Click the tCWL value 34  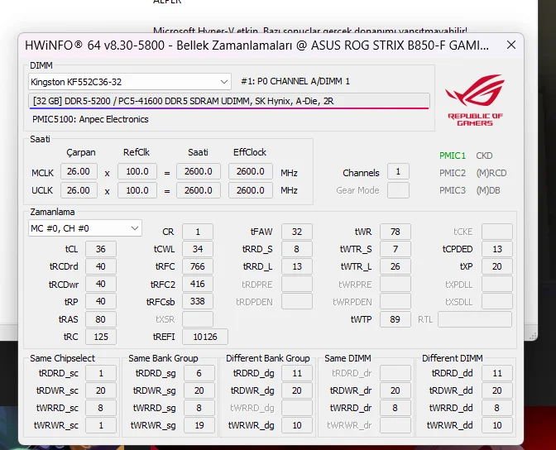(198, 249)
